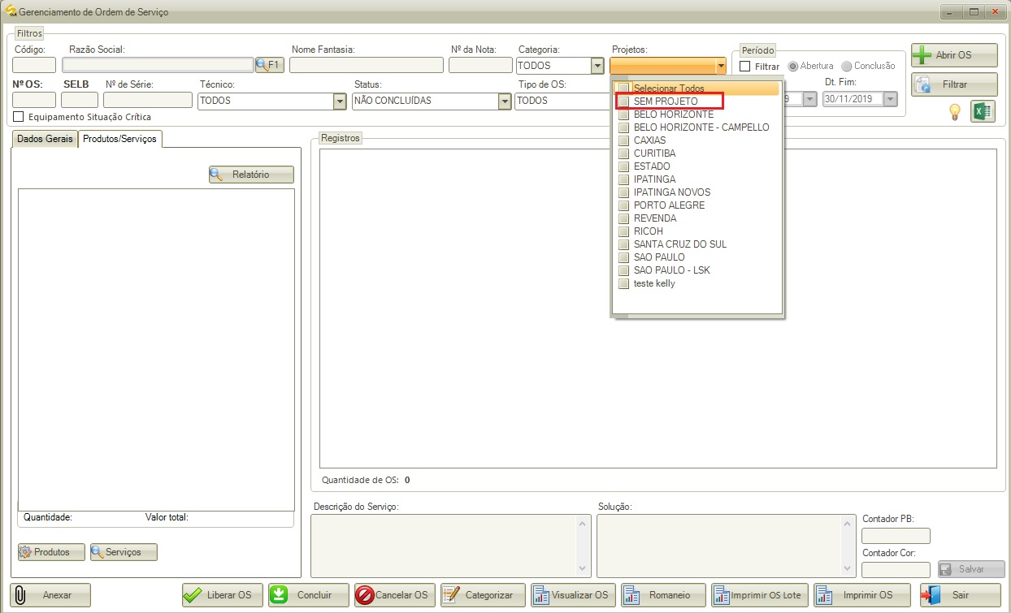Toggle Equipamento Situação Crítica checkbox

click(x=19, y=117)
